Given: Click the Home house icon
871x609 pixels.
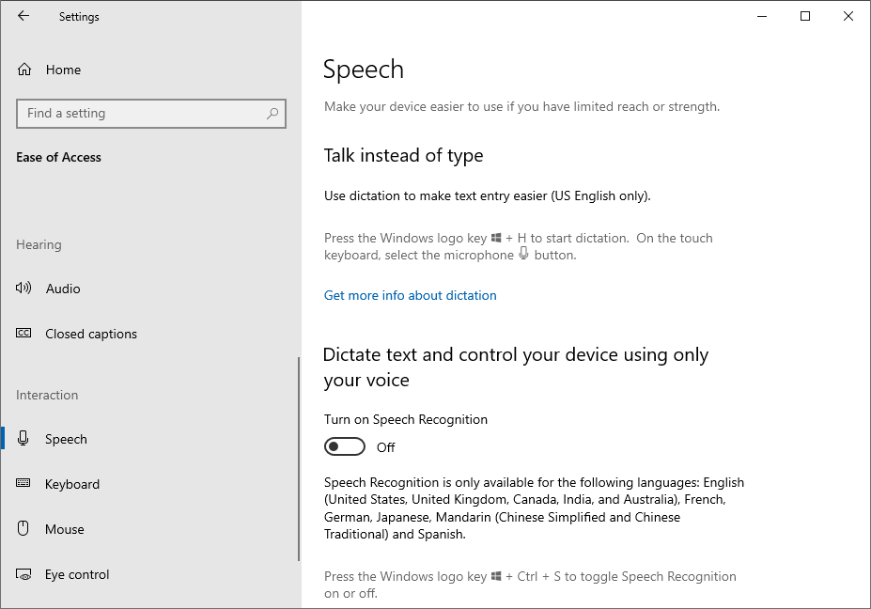Looking at the screenshot, I should [24, 70].
